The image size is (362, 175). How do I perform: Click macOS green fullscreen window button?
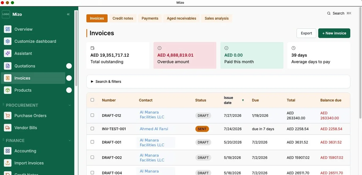pos(13,3)
